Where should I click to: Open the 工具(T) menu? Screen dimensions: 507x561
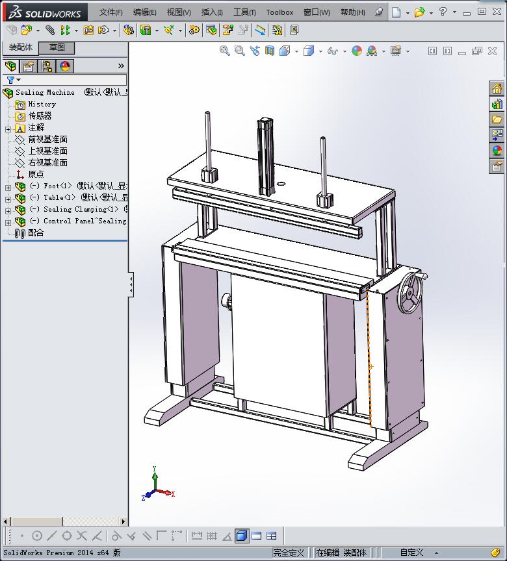[244, 12]
